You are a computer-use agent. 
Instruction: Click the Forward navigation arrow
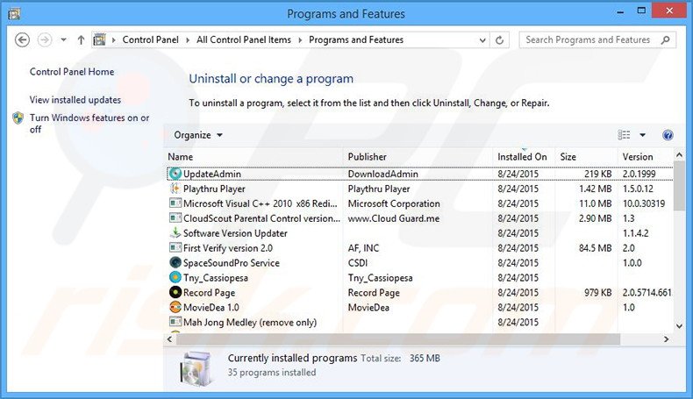[x=44, y=40]
